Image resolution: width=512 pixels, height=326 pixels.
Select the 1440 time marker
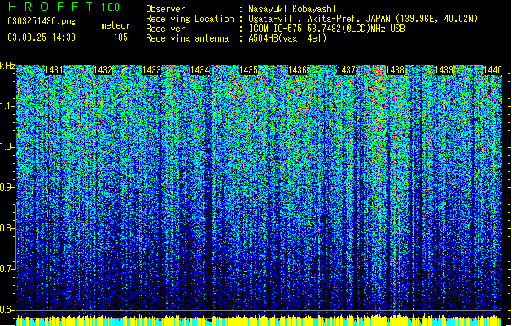(492, 70)
